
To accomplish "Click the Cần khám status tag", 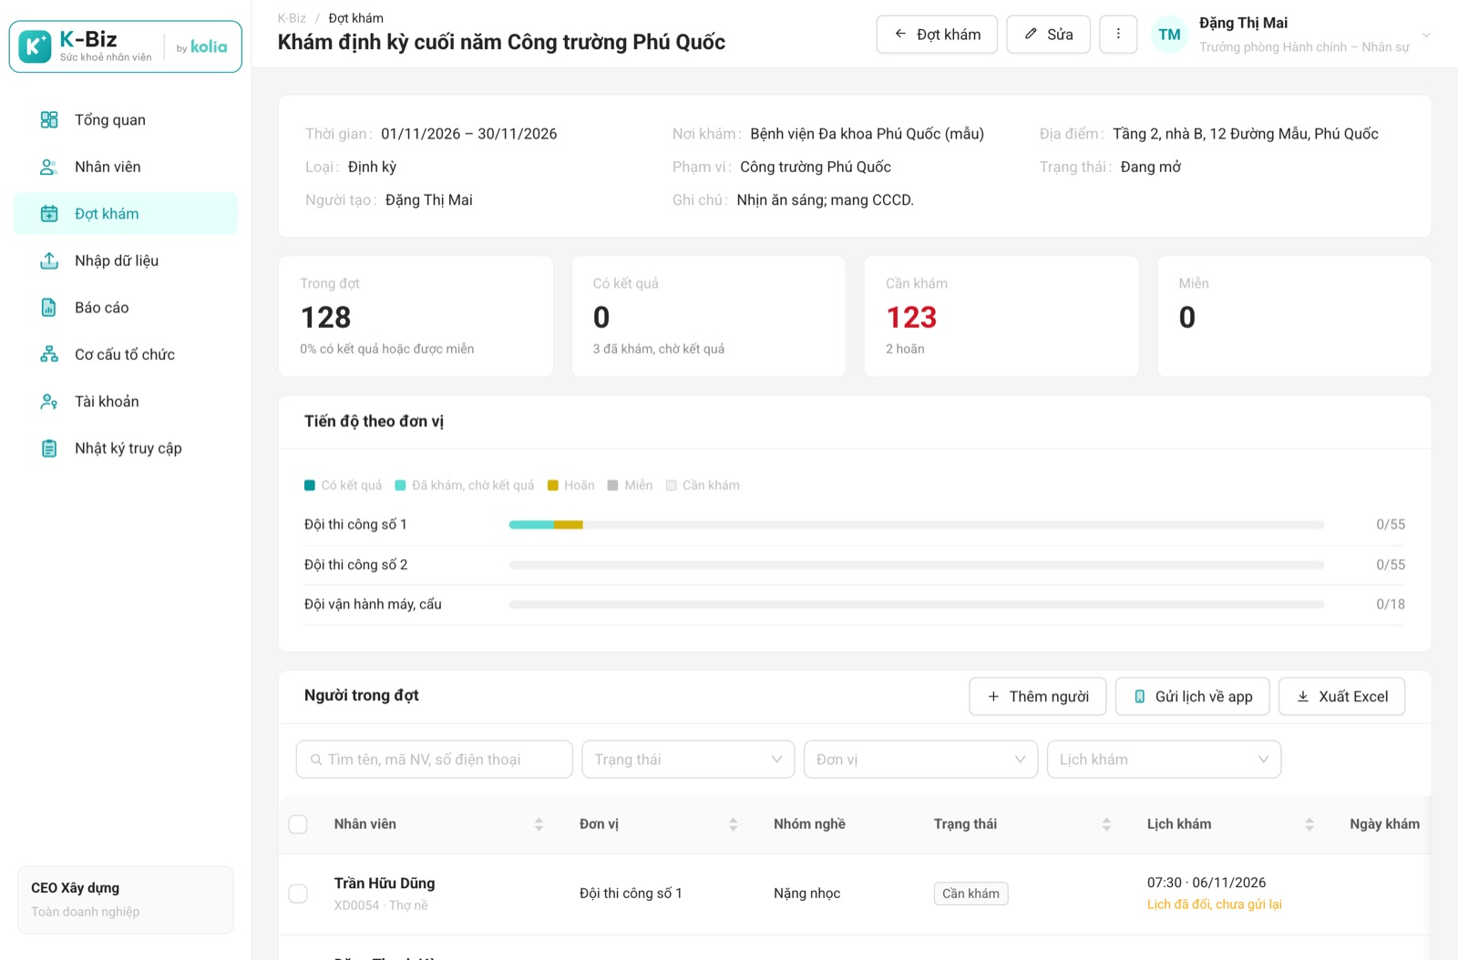I will coord(970,894).
